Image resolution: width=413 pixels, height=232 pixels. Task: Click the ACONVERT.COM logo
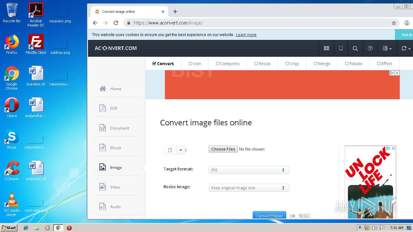(116, 48)
